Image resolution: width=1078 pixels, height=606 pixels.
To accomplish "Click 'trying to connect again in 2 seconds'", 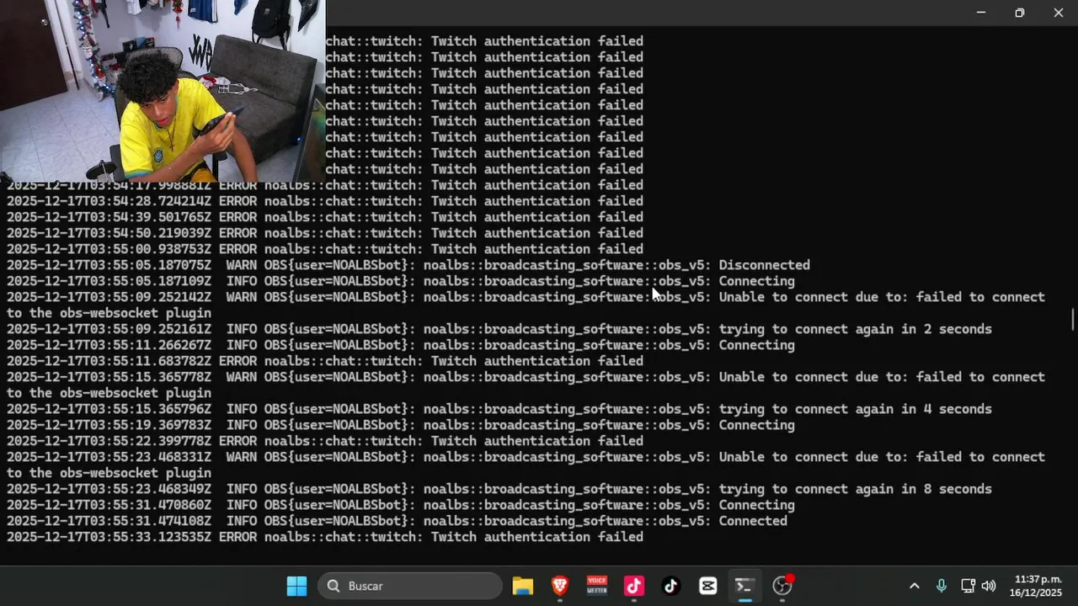I will pos(855,329).
